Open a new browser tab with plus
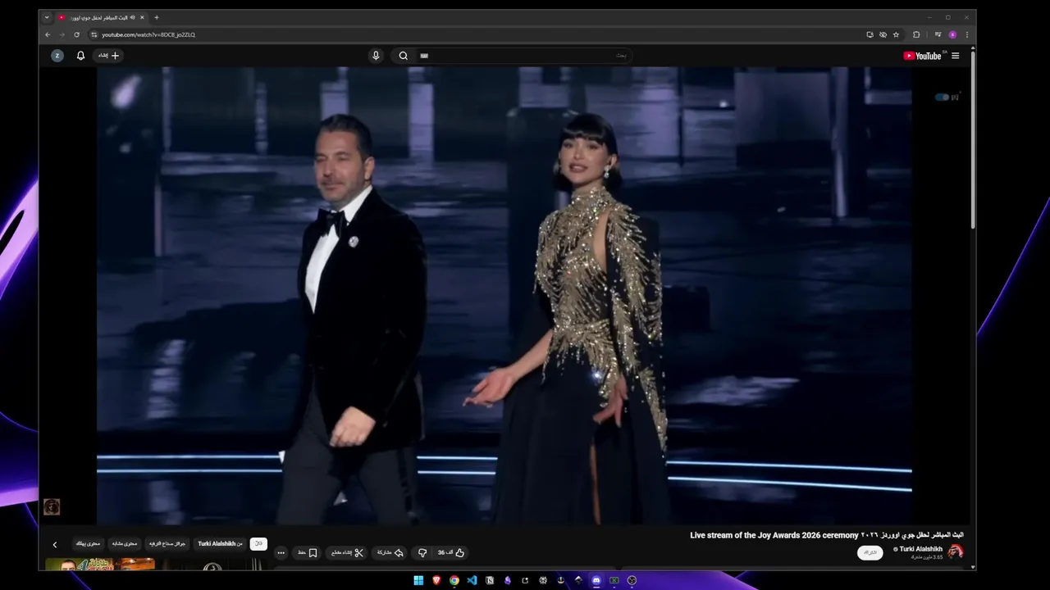This screenshot has height=590, width=1050. (157, 17)
